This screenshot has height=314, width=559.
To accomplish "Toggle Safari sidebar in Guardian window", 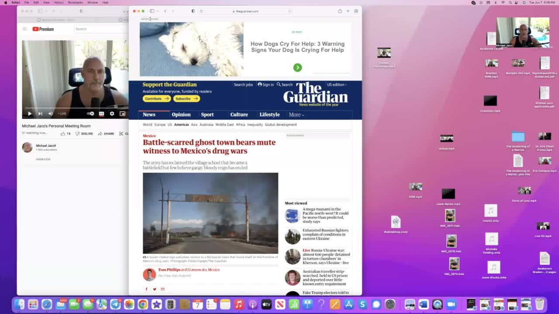I will [152, 11].
